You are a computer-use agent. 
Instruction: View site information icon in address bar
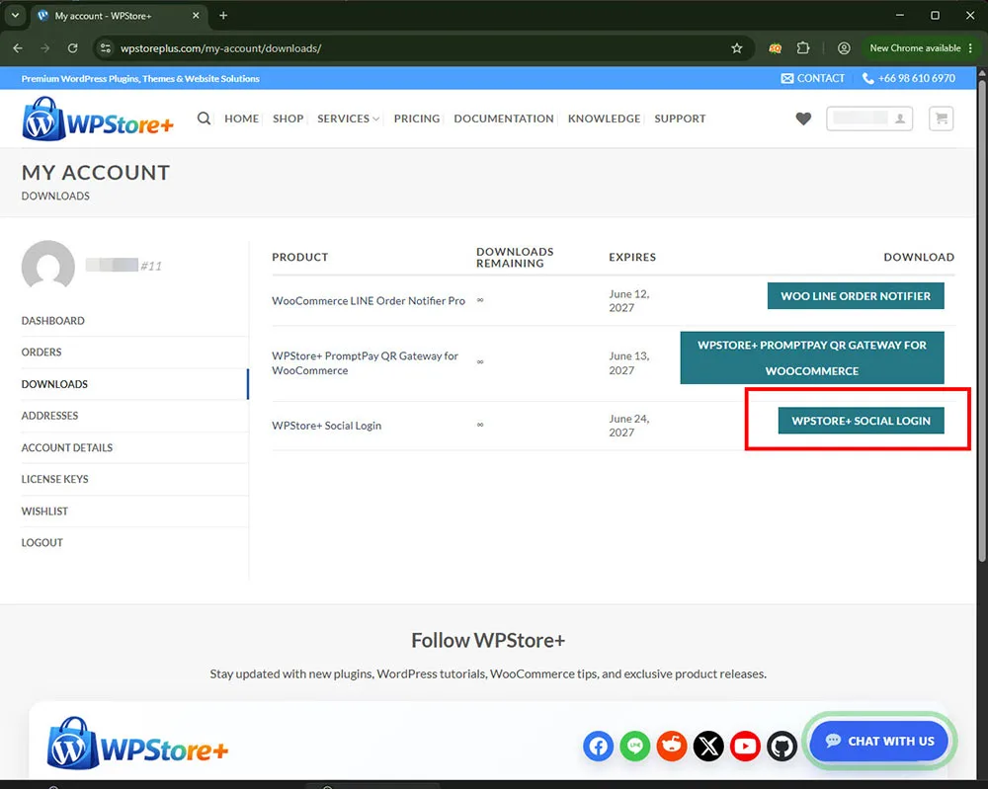[x=106, y=48]
